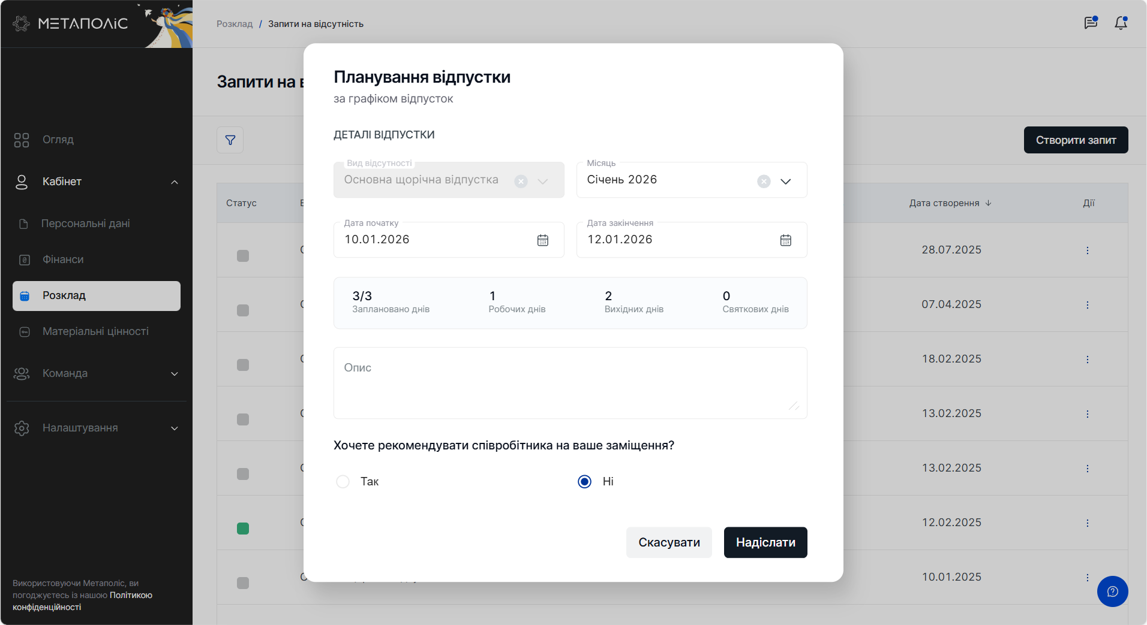Collapse the Кабінет sidebar section
Viewport: 1147px width, 625px height.
click(x=174, y=182)
